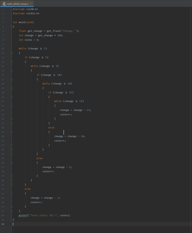Place cursor on empty line 50
Screen dimensions: 192x233
tap(101, 224)
